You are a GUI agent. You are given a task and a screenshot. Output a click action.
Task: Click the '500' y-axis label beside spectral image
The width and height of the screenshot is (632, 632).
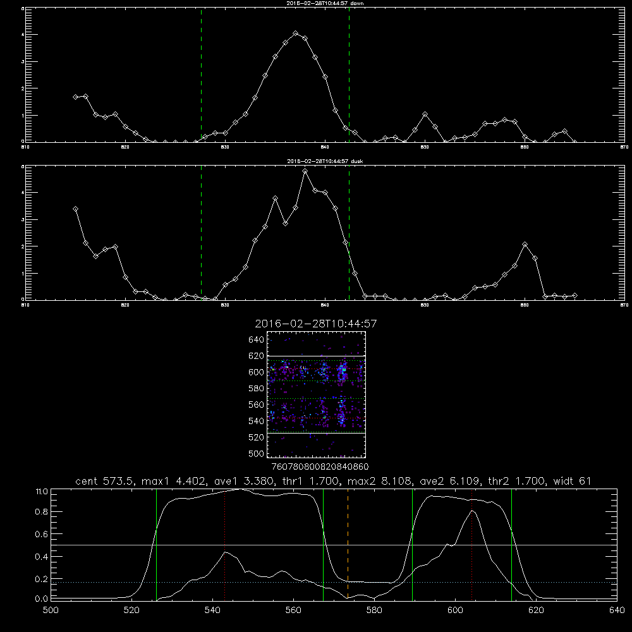click(x=257, y=453)
